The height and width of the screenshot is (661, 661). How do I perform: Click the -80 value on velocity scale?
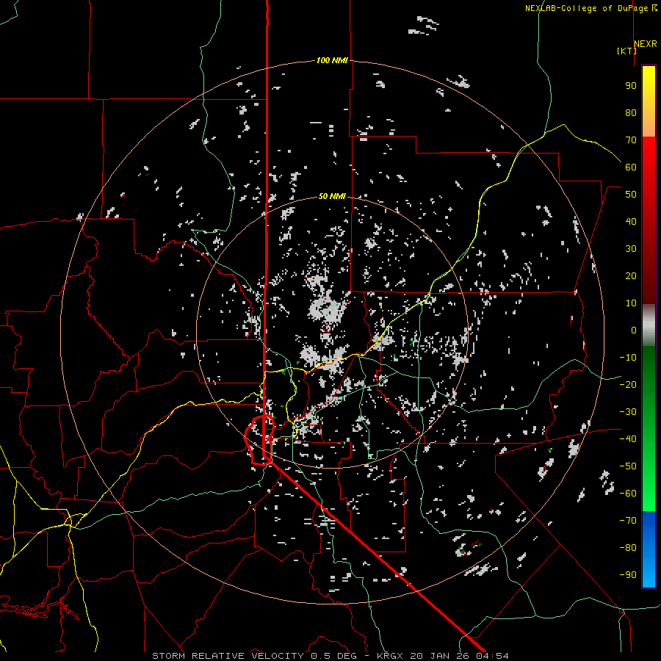pos(628,548)
